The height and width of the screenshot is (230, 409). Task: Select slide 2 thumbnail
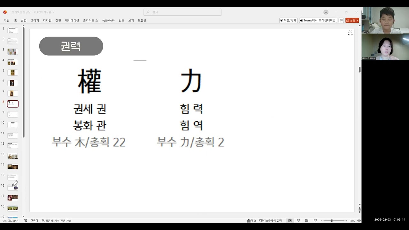coord(13,41)
